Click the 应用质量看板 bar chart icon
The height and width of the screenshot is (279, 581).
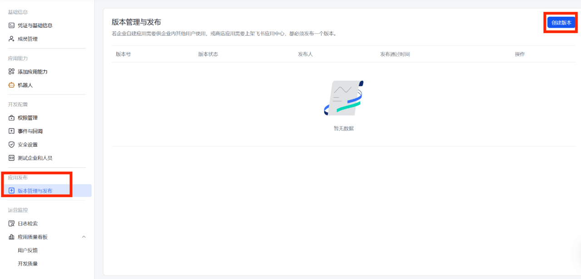coord(12,237)
